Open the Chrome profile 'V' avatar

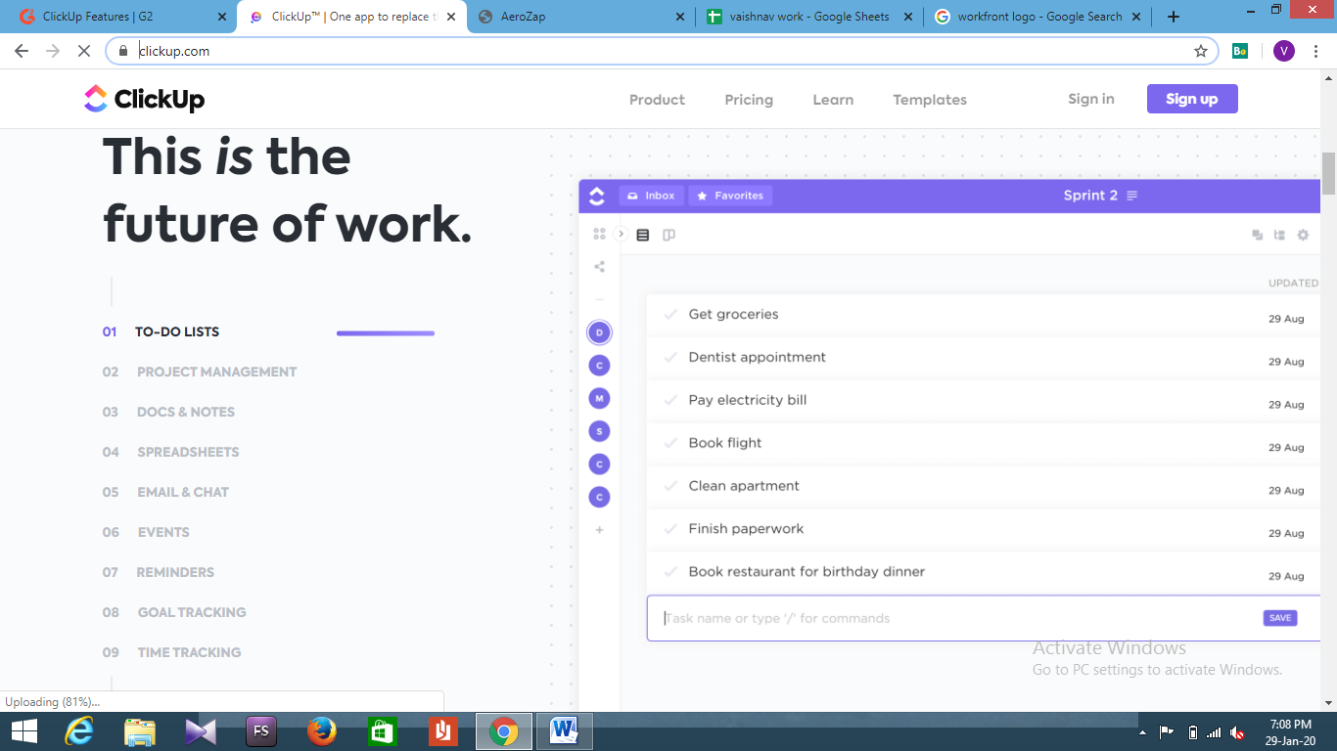pyautogui.click(x=1284, y=51)
